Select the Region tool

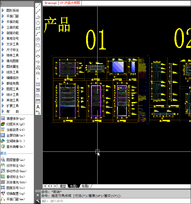coord(38,95)
